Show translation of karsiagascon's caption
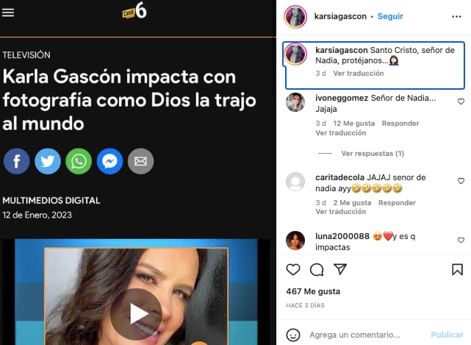This screenshot has height=345, width=471. tap(359, 74)
